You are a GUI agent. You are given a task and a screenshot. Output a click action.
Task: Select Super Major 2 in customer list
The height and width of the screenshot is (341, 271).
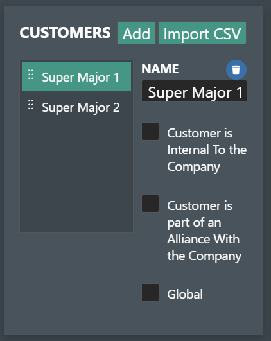76,107
